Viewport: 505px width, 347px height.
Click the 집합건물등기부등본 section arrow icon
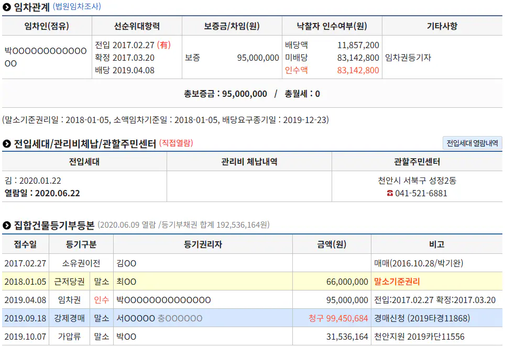point(6,226)
